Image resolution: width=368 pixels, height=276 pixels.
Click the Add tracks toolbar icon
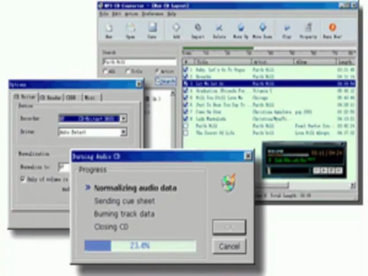coord(176,28)
